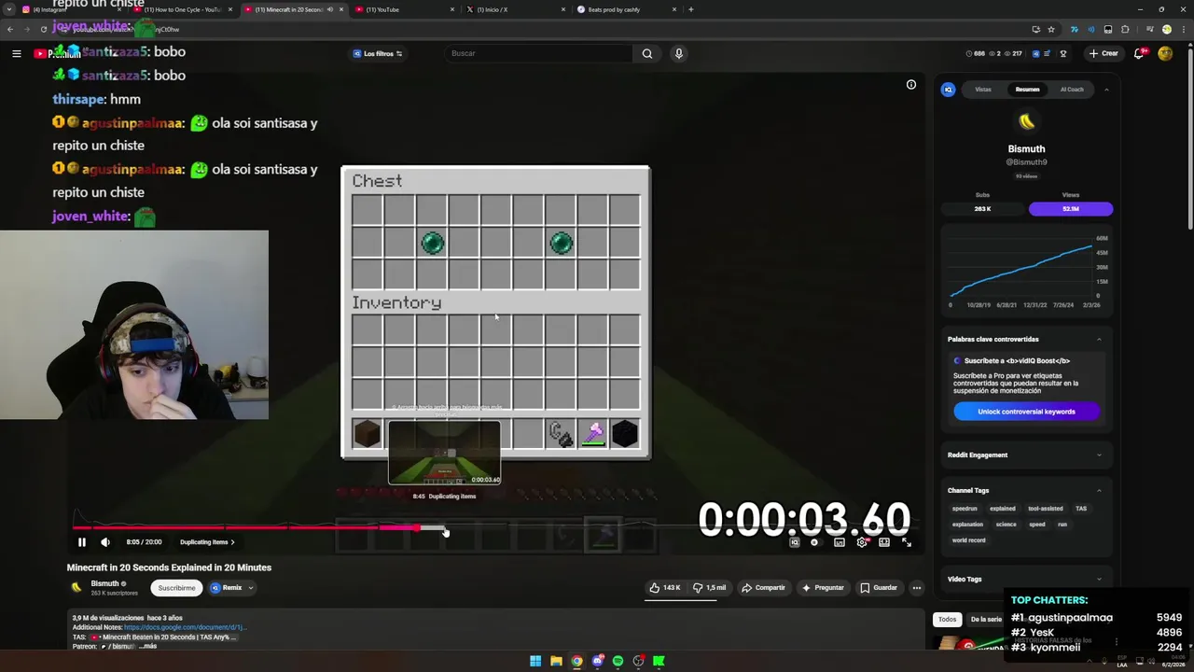Switch to the Resumen tab
This screenshot has width=1194, height=672.
click(1027, 90)
